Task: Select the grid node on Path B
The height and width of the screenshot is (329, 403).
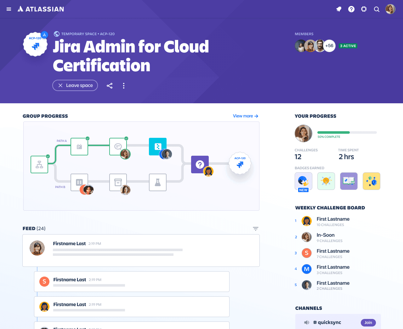Action: 79,182
